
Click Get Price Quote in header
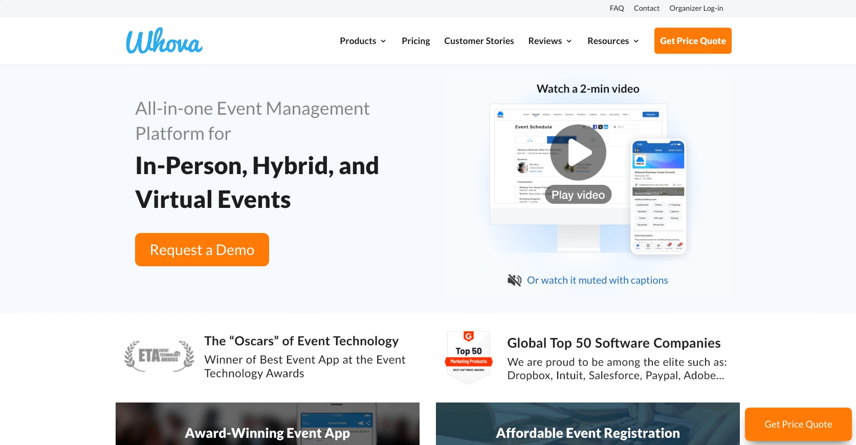click(693, 41)
